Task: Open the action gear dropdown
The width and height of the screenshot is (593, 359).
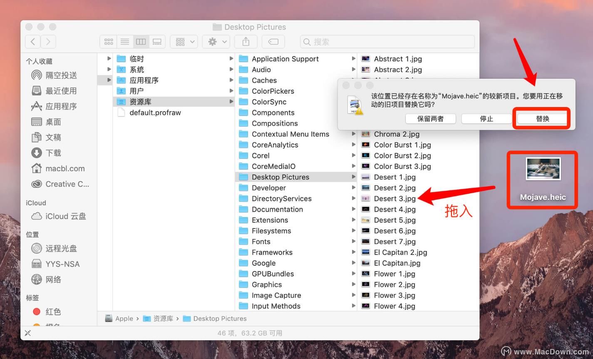Action: [216, 41]
